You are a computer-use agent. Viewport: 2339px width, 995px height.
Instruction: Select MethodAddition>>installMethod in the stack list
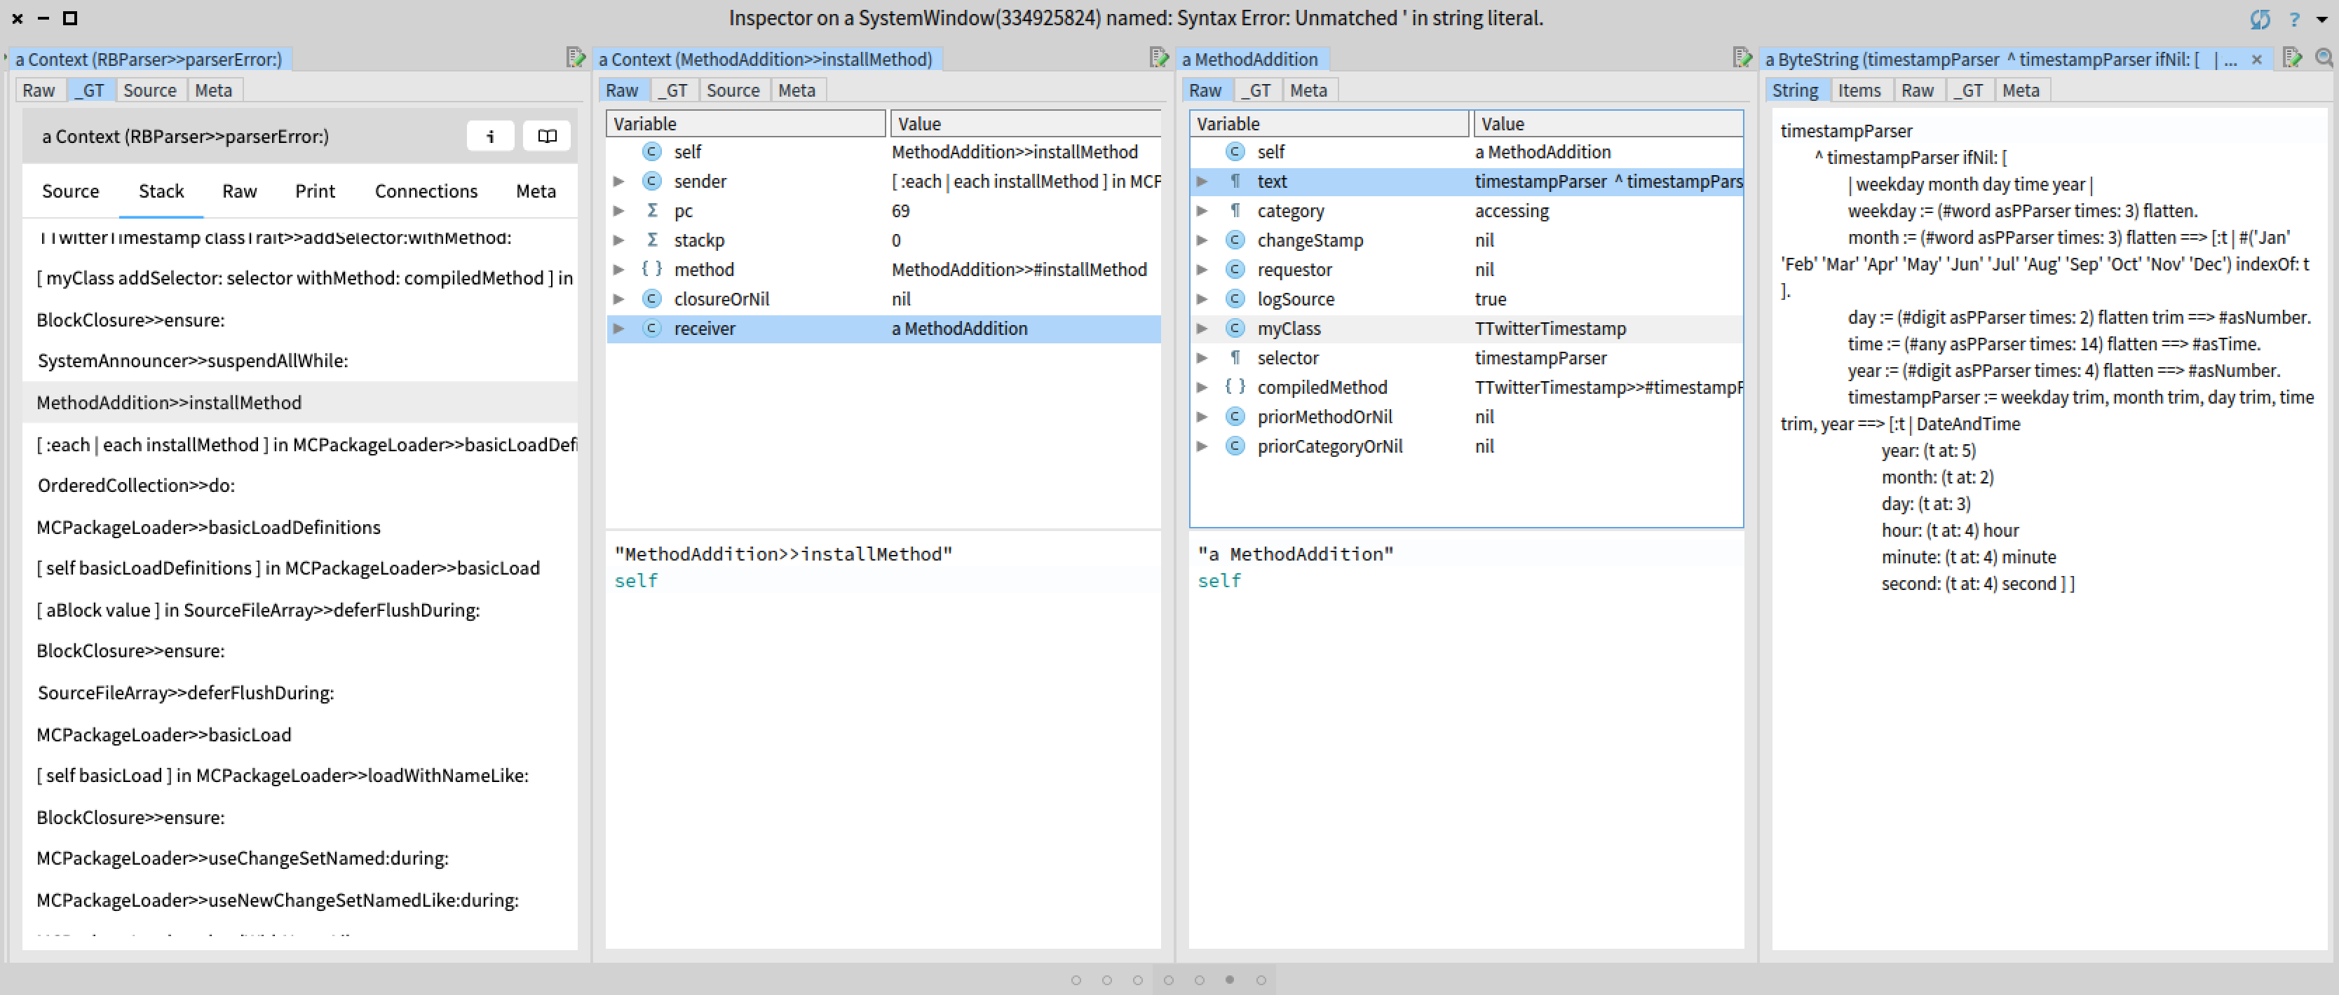coord(170,402)
